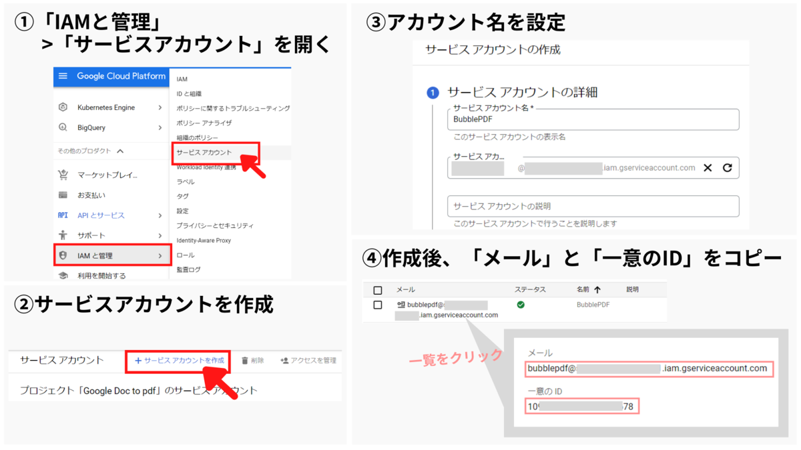Click the サポート person icon
The height and width of the screenshot is (450, 801).
pyautogui.click(x=63, y=235)
